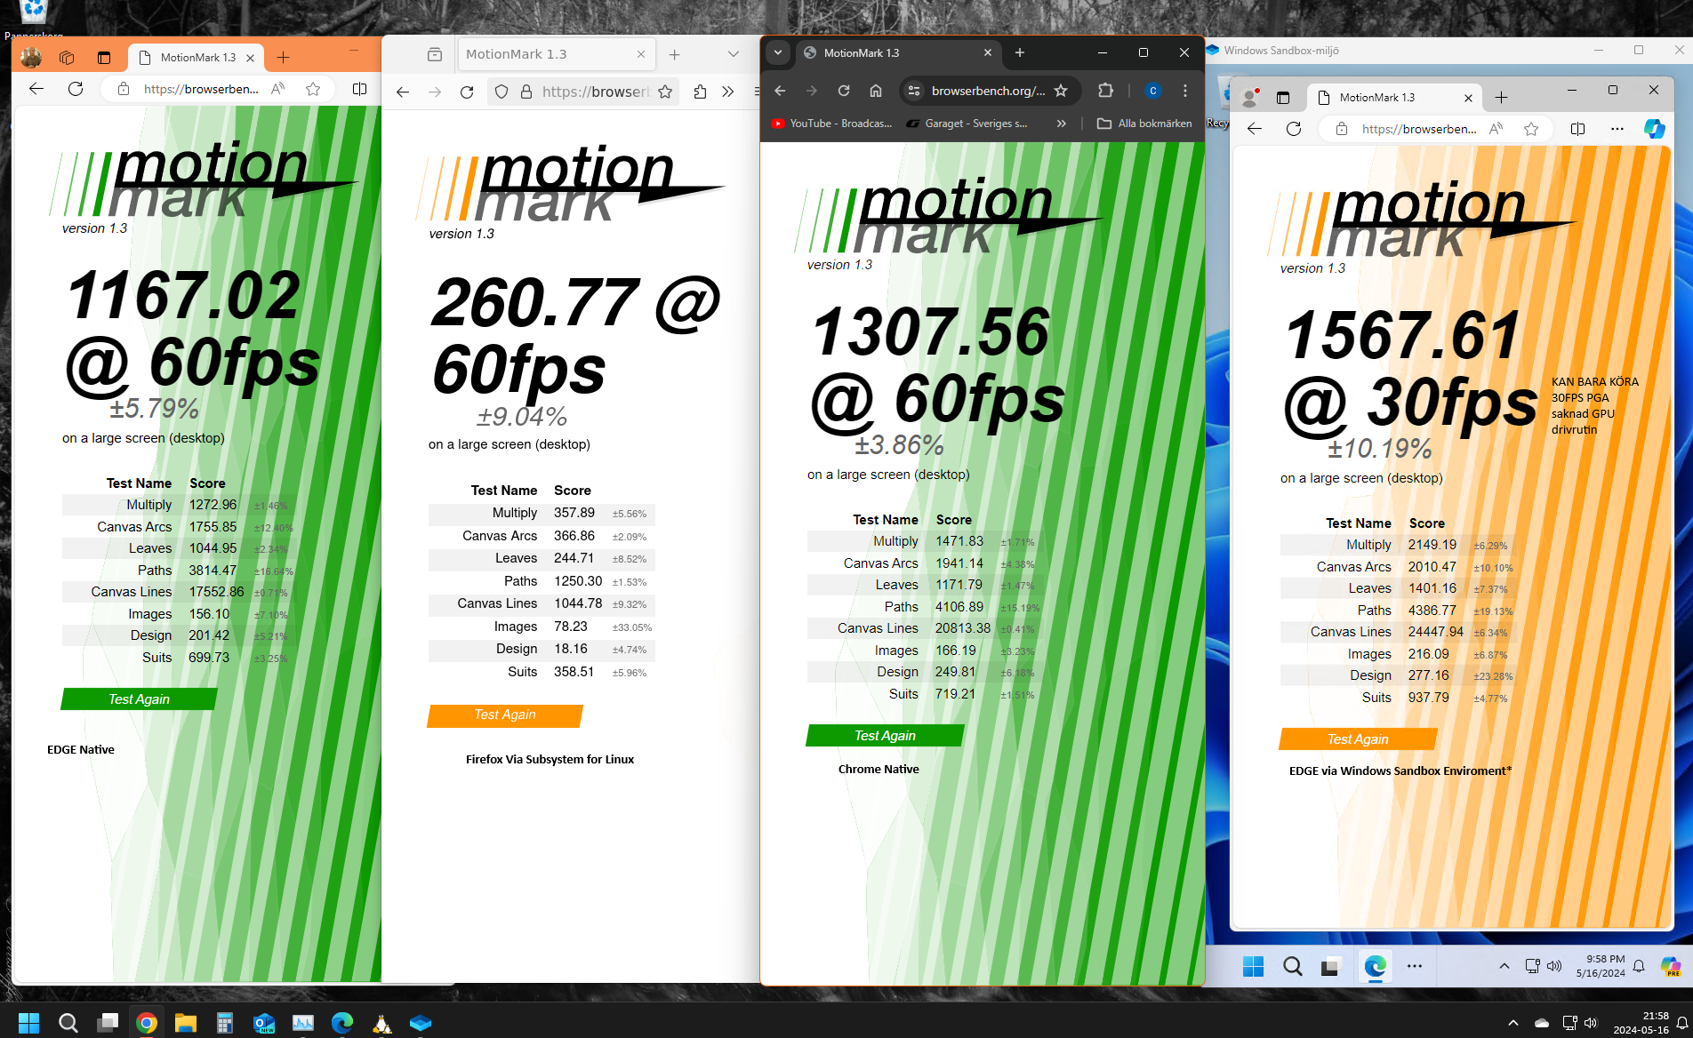Image resolution: width=1693 pixels, height=1038 pixels.
Task: Open a new tab in Sandbox Edge
Action: pyautogui.click(x=1501, y=98)
